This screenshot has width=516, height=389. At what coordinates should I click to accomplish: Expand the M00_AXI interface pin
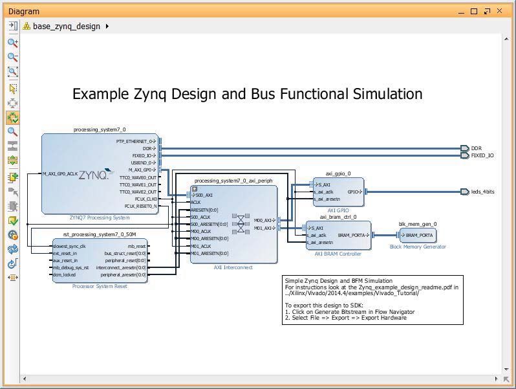[x=274, y=220]
